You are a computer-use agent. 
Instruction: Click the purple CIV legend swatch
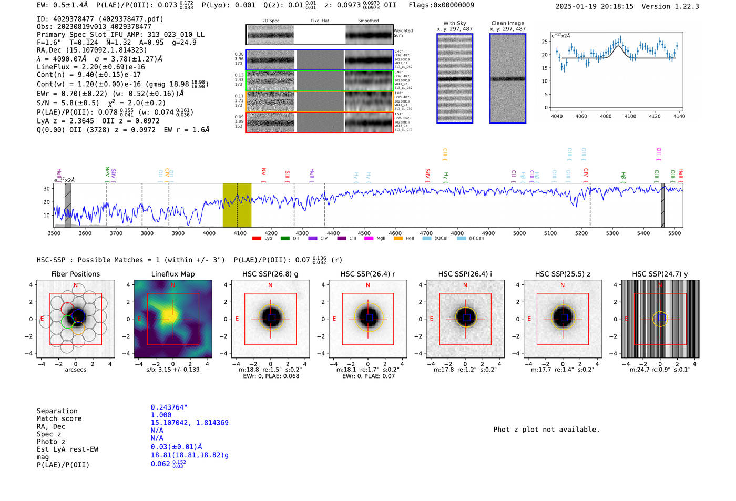tap(313, 238)
